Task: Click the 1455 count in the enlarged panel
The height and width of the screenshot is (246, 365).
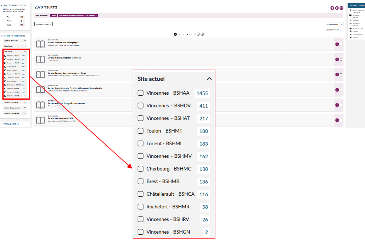Action: (x=202, y=93)
